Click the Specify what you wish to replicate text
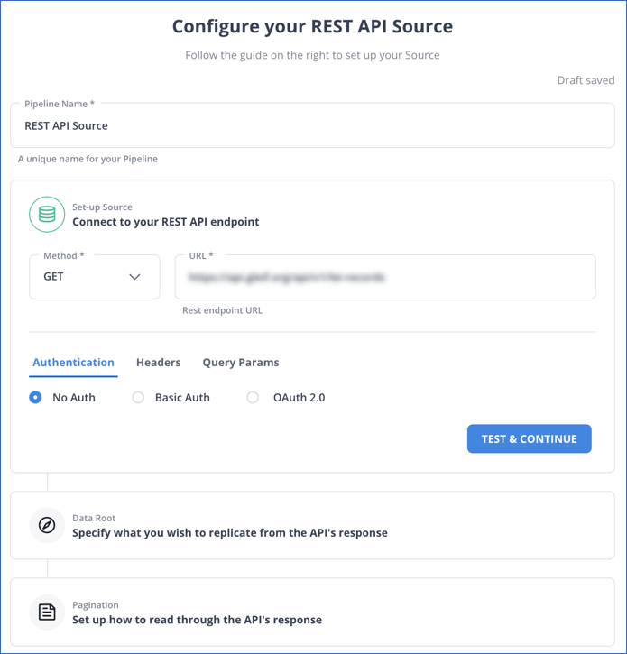Image resolution: width=627 pixels, height=654 pixels. [x=230, y=533]
